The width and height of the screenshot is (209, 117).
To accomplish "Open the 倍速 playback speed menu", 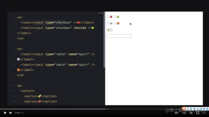I will (176, 113).
